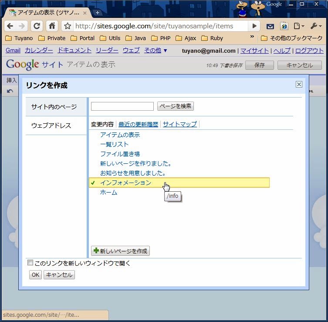
Task: Expand the その他 dropdown in Google bar
Action: 156,51
